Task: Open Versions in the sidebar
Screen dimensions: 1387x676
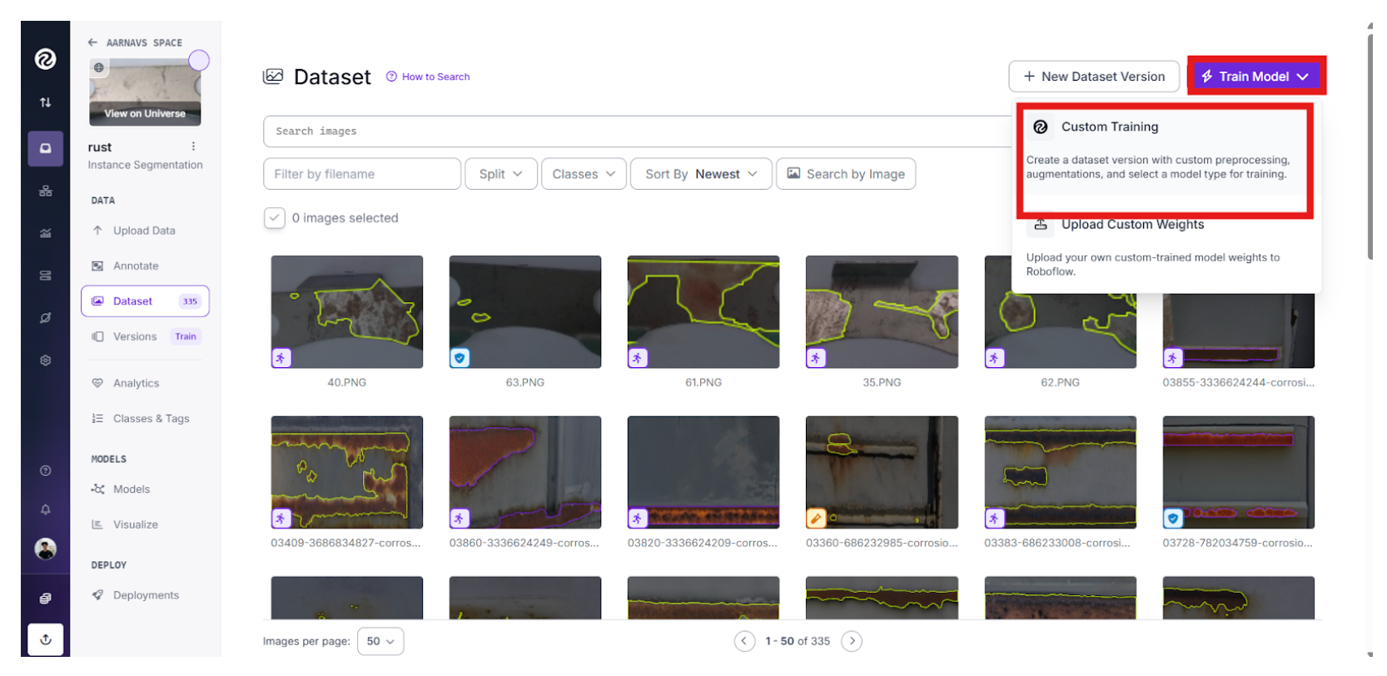Action: [135, 336]
